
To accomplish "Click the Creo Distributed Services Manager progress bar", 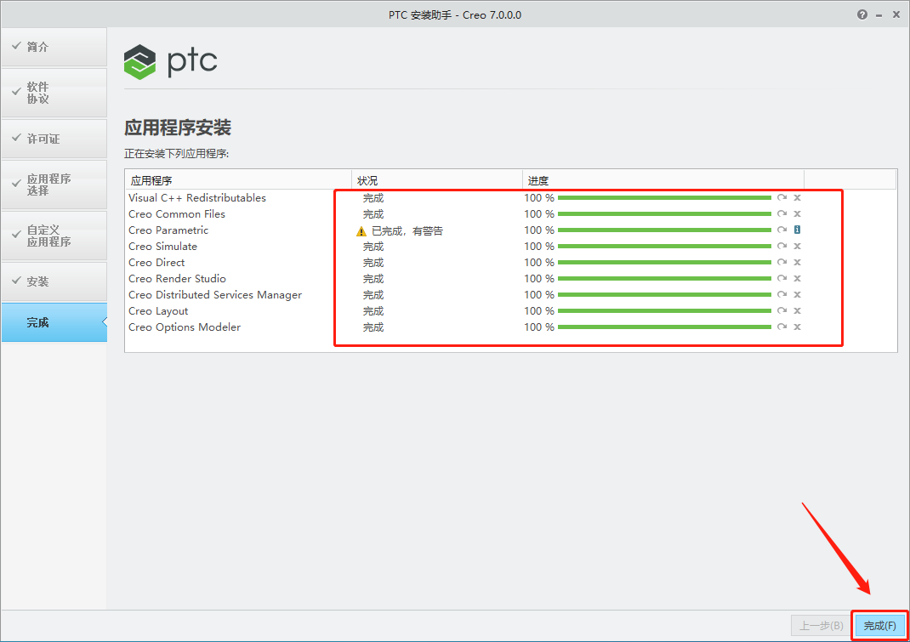I will [x=664, y=295].
